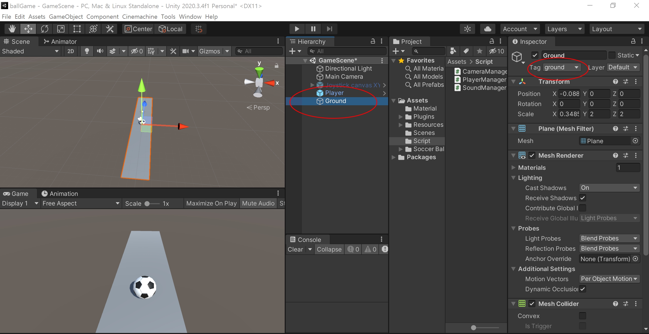The width and height of the screenshot is (649, 334).
Task: Uncheck Receive Shadows checkbox
Action: pos(583,198)
